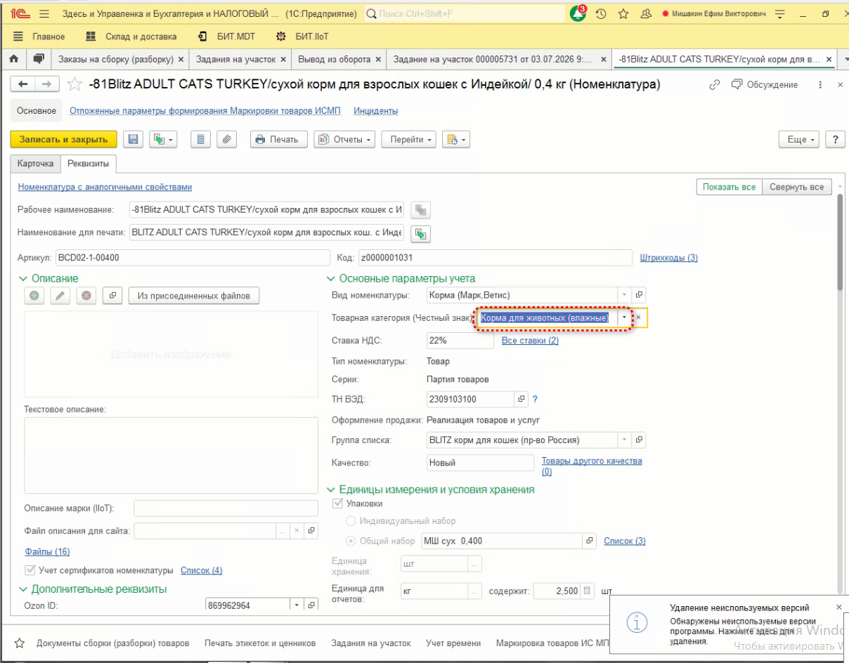The image size is (849, 663).
Task: Select Индивидуальный набор radio option
Action: click(351, 521)
